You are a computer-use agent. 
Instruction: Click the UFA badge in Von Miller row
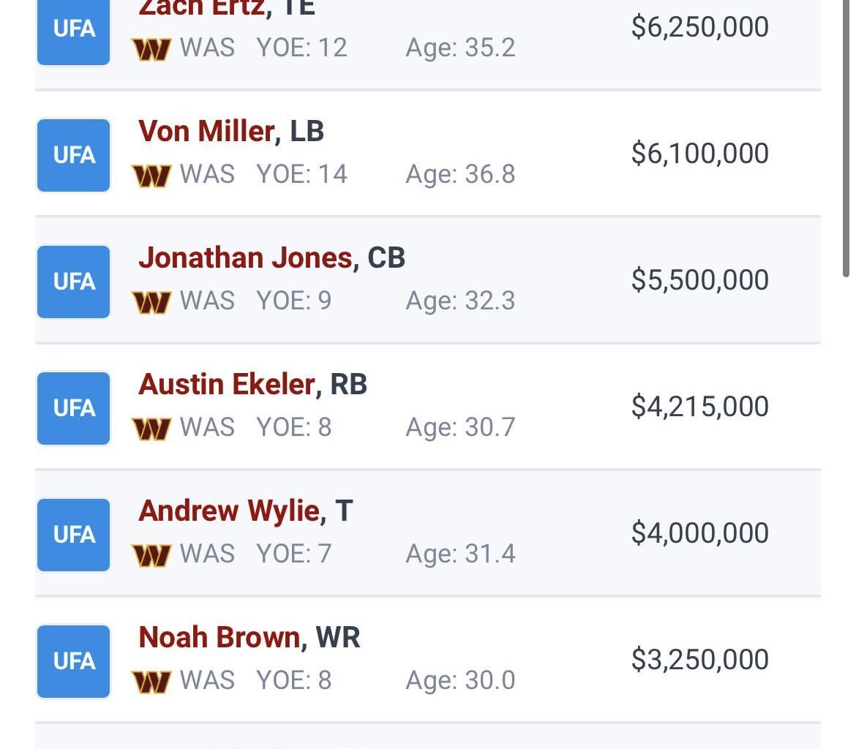pyautogui.click(x=72, y=154)
